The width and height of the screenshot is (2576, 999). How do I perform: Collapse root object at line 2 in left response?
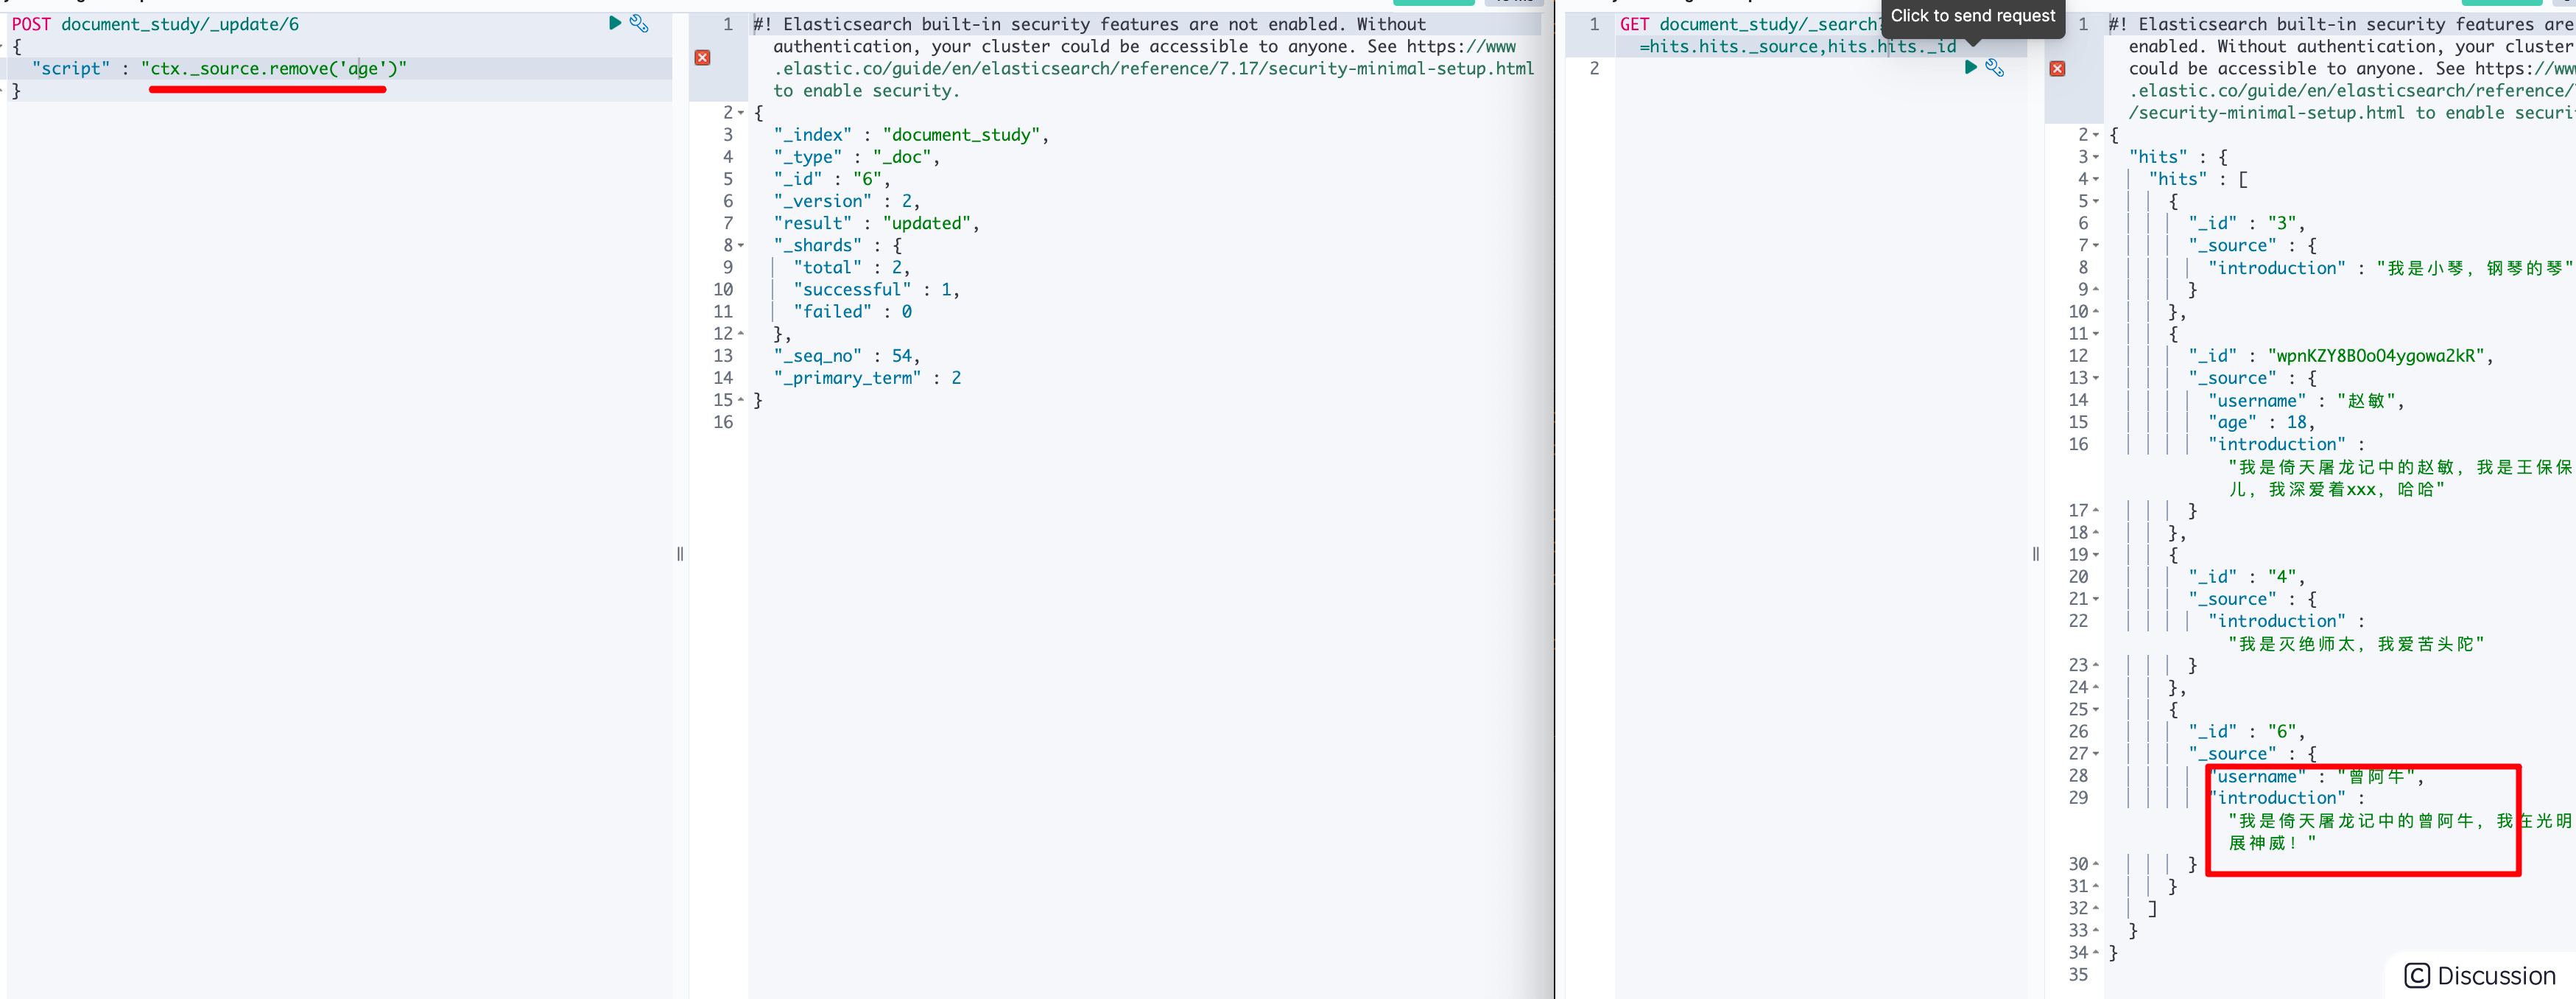pyautogui.click(x=741, y=113)
